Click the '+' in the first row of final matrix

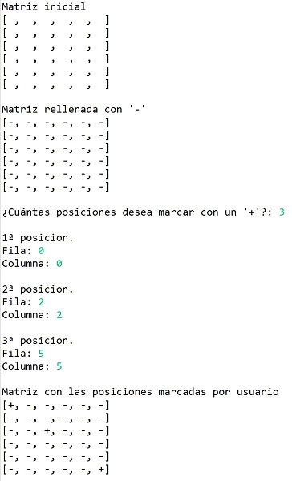tap(11, 405)
